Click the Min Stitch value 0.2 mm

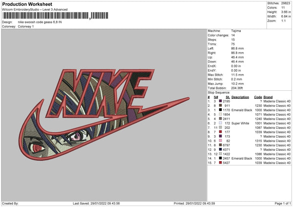tap(236, 79)
